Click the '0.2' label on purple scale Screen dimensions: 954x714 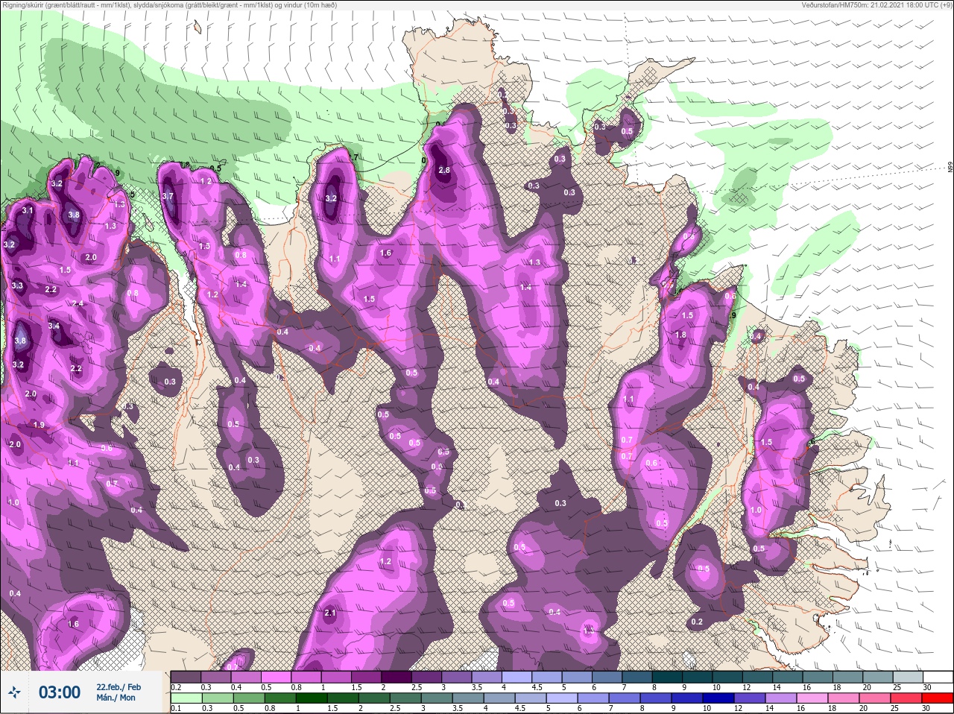(x=176, y=687)
